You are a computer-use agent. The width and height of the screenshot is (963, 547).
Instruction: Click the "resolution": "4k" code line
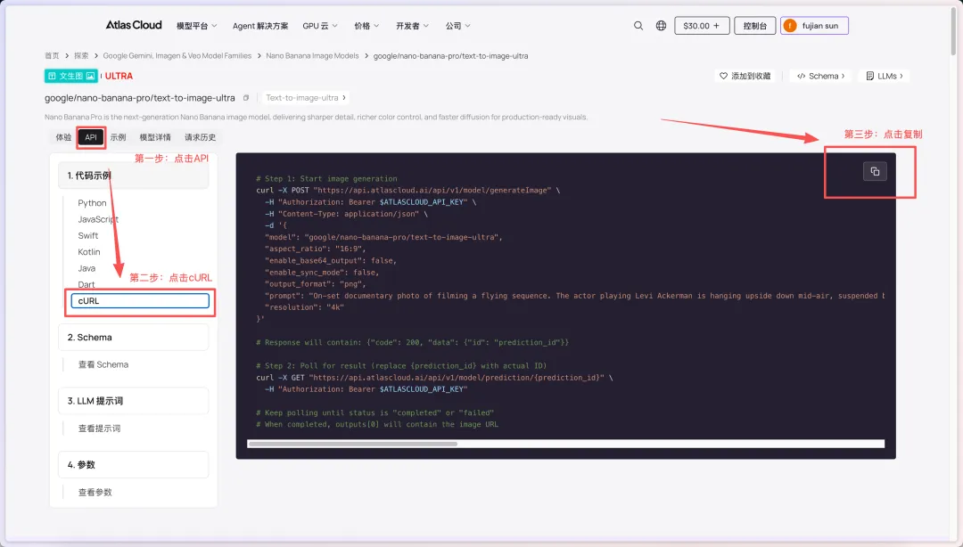304,307
